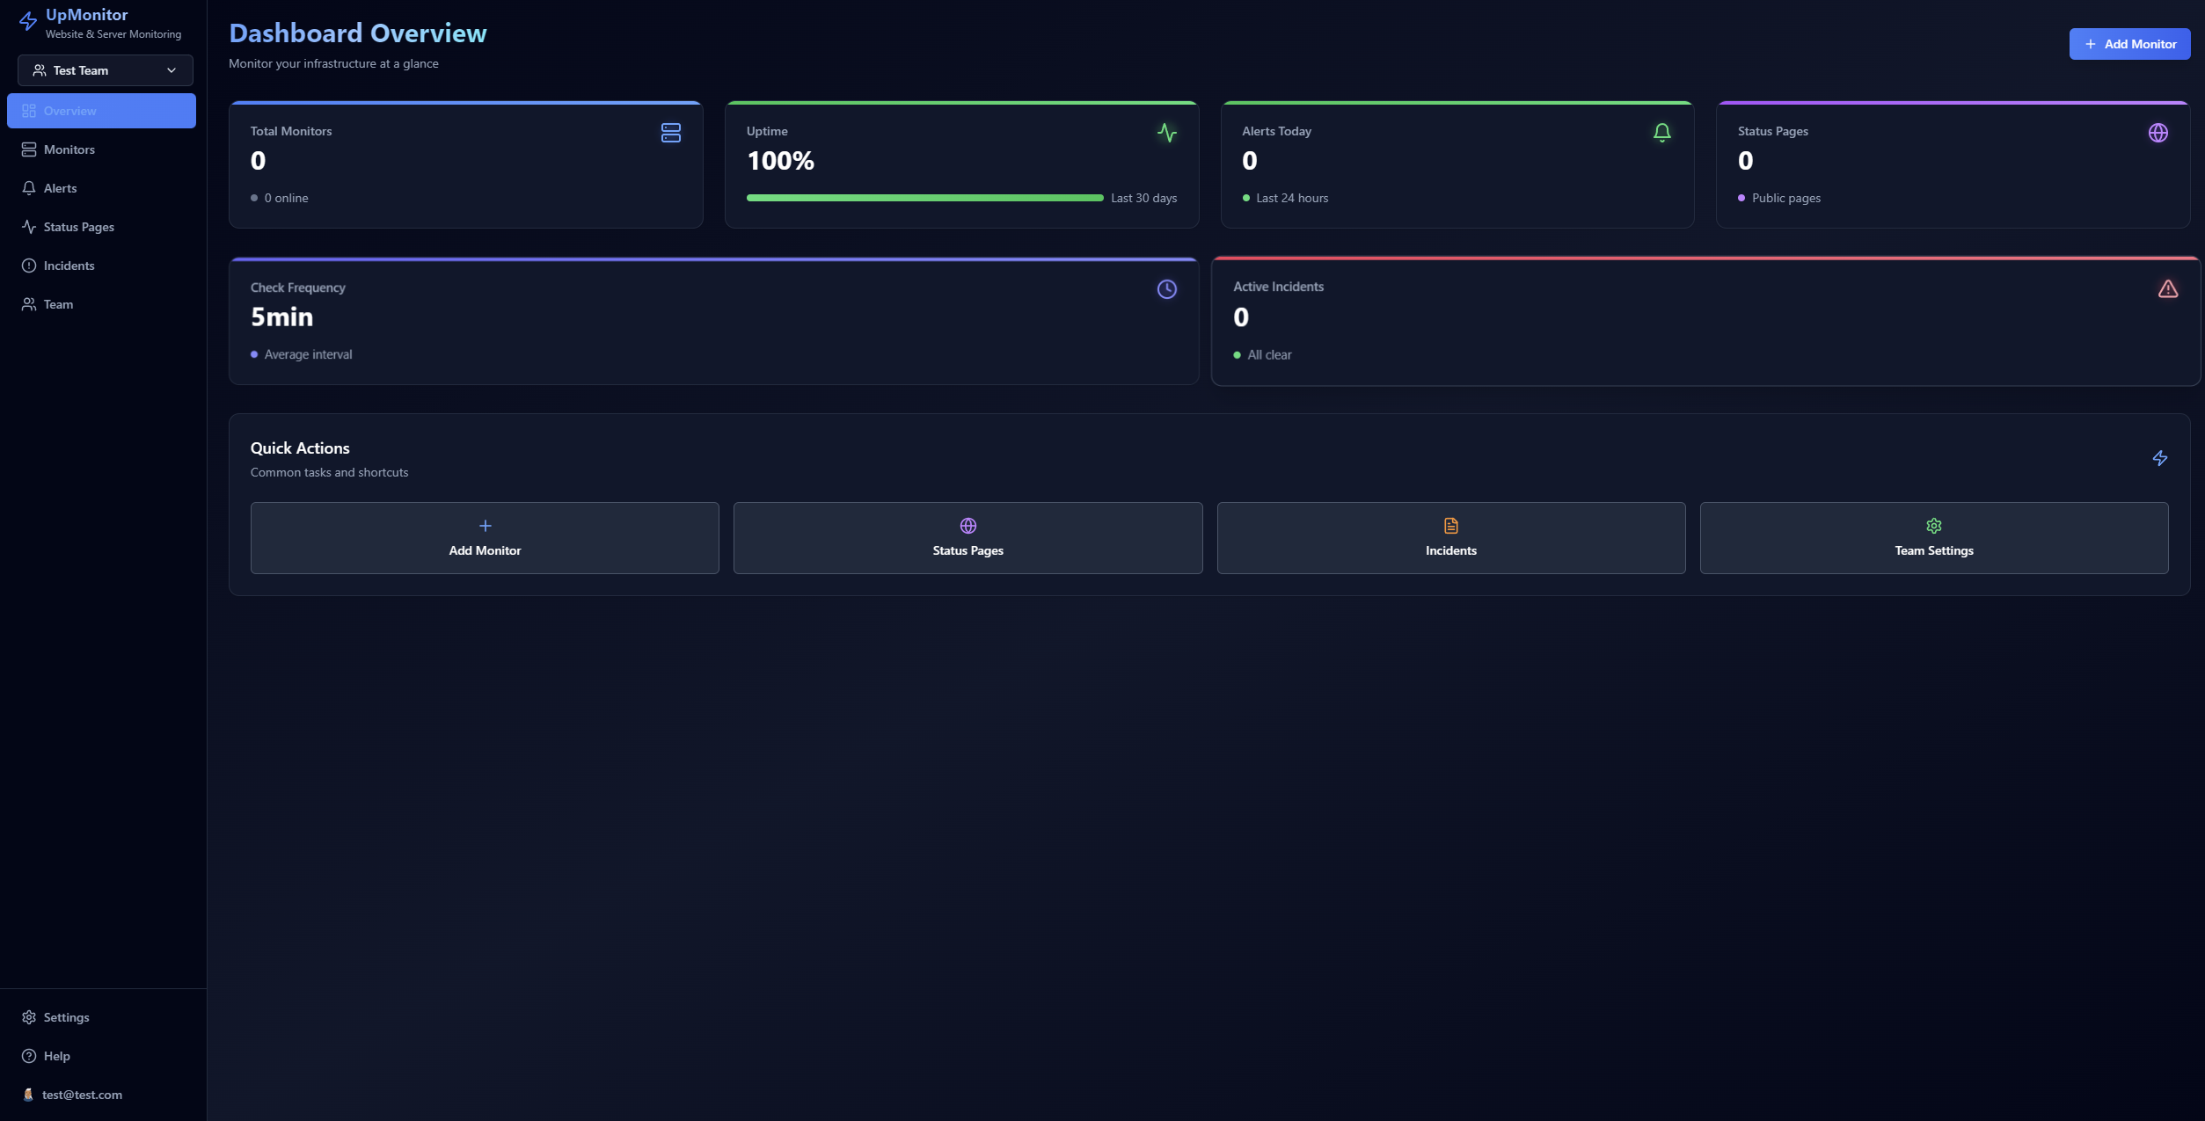
Task: Expand the team selector chevron
Action: click(172, 70)
